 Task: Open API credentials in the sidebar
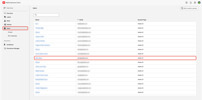coord(12,36)
